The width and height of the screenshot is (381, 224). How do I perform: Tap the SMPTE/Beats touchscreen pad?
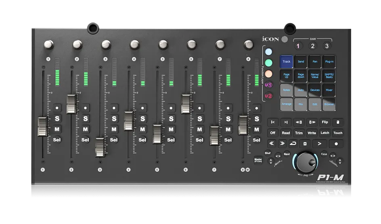[329, 76]
